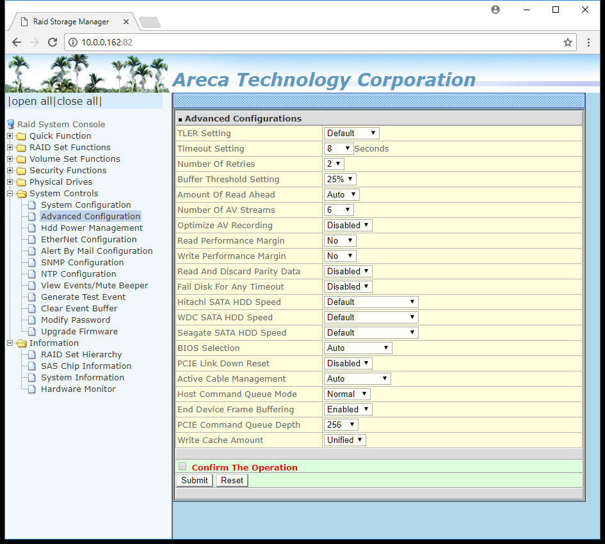This screenshot has height=544, width=605.
Task: Click the page icon beside EtherNet Configuration
Action: (x=33, y=240)
